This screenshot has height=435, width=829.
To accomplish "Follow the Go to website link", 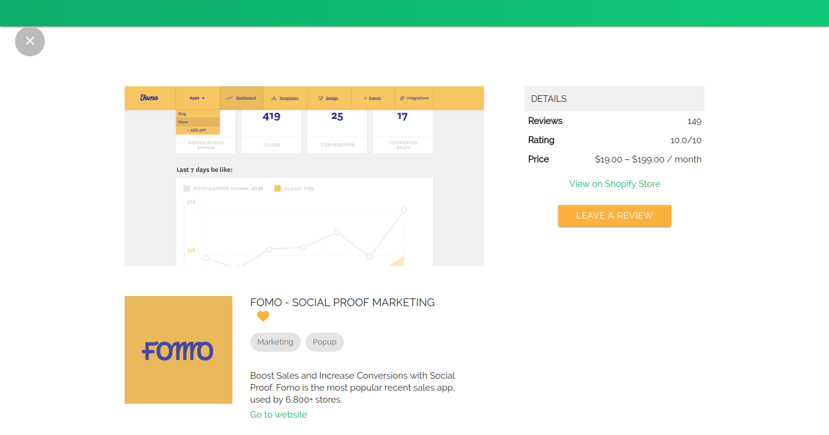I will pos(279,415).
